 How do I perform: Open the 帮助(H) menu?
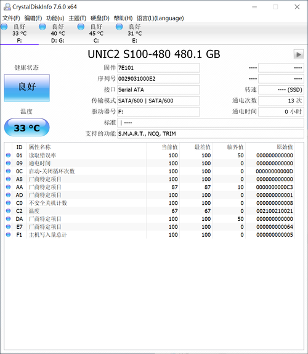click(x=123, y=18)
